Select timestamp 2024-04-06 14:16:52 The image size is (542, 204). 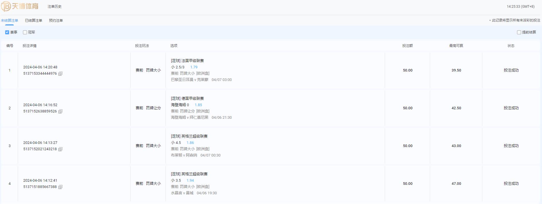40,105
